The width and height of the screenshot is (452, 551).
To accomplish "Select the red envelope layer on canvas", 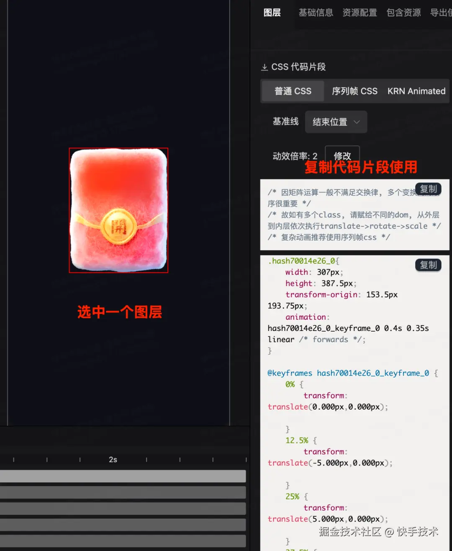I will (x=118, y=210).
